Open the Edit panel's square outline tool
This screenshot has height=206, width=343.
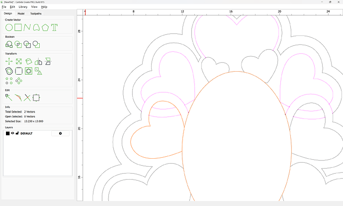[x=36, y=98]
